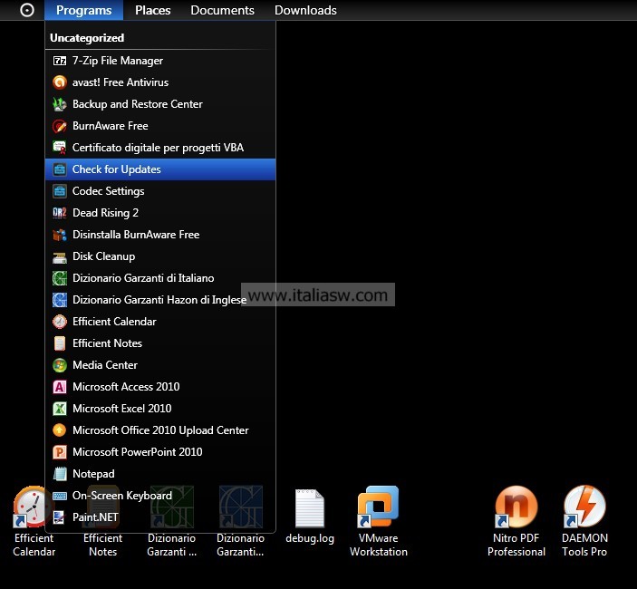Select DAEMON Tools Pro desktop shortcut
This screenshot has height=589, width=637.
(x=584, y=522)
